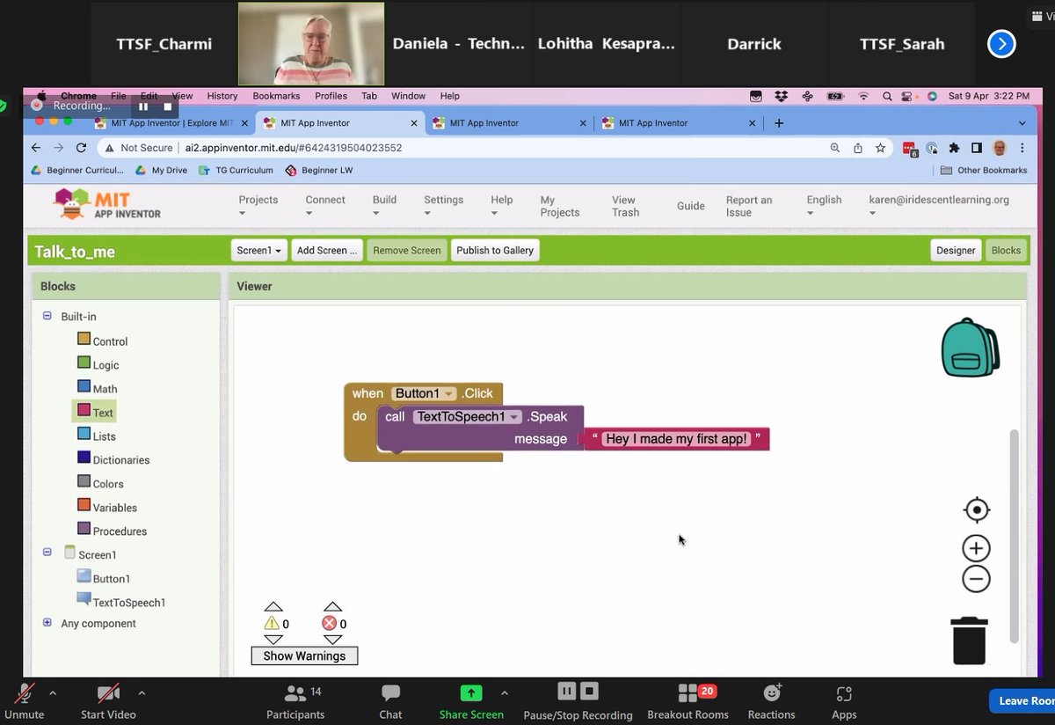Open the Beginner Curriculum bookmark
1055x725 pixels.
pos(77,170)
